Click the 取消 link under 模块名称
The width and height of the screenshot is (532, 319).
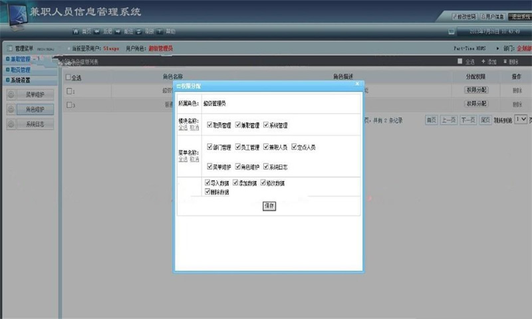click(194, 128)
